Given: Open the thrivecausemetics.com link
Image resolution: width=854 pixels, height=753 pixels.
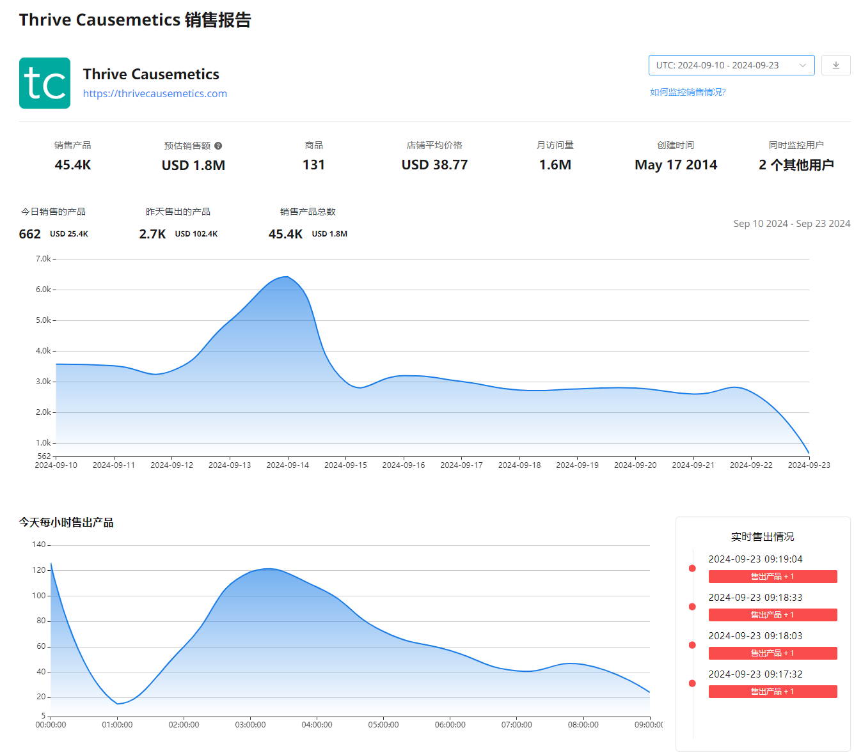Looking at the screenshot, I should pyautogui.click(x=155, y=93).
